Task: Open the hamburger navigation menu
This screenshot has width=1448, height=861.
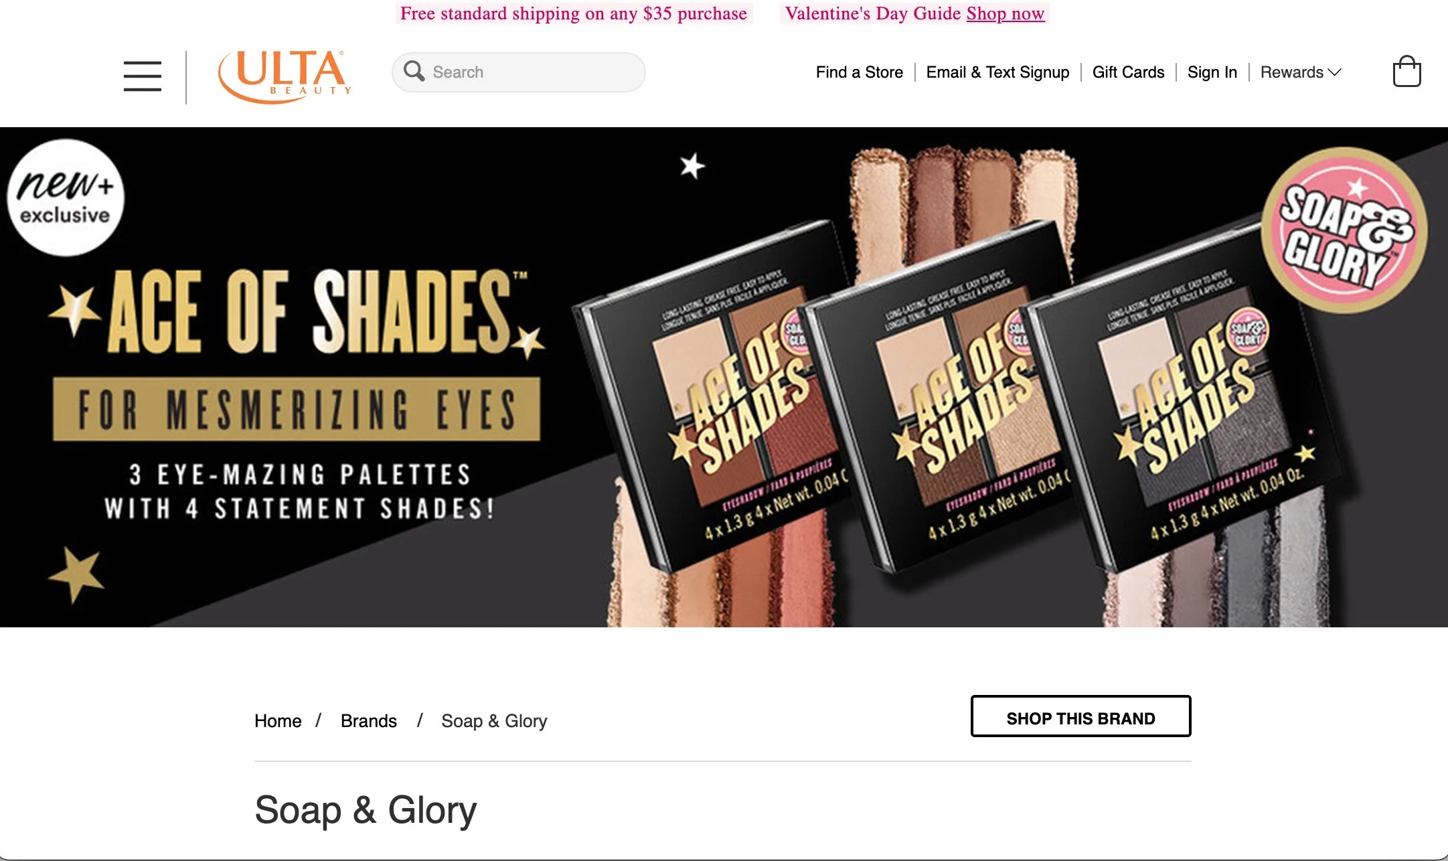Action: point(142,76)
